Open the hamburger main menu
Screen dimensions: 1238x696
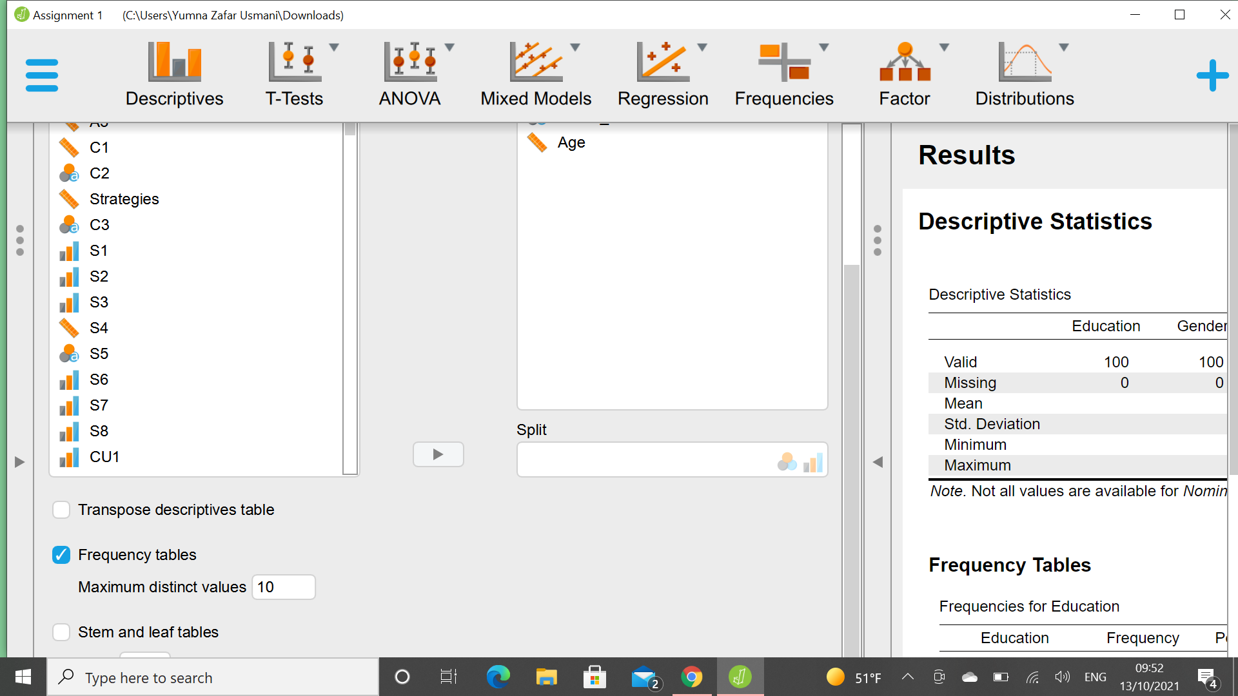pos(41,74)
